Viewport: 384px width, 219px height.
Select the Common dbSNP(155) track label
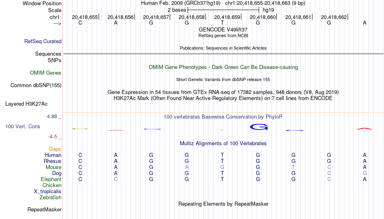(x=36, y=86)
